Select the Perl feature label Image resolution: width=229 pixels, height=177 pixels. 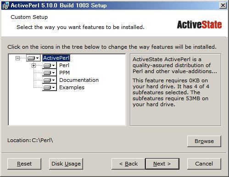64,65
